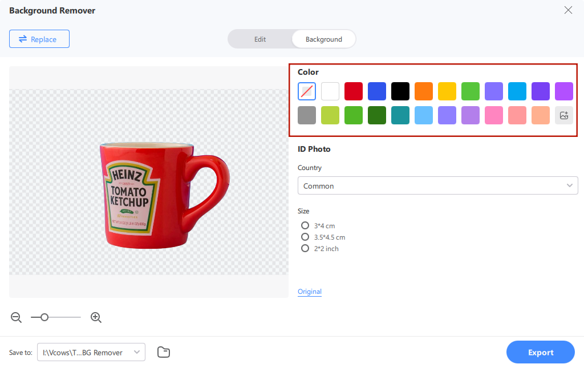Choose the dark green swatch

(377, 115)
